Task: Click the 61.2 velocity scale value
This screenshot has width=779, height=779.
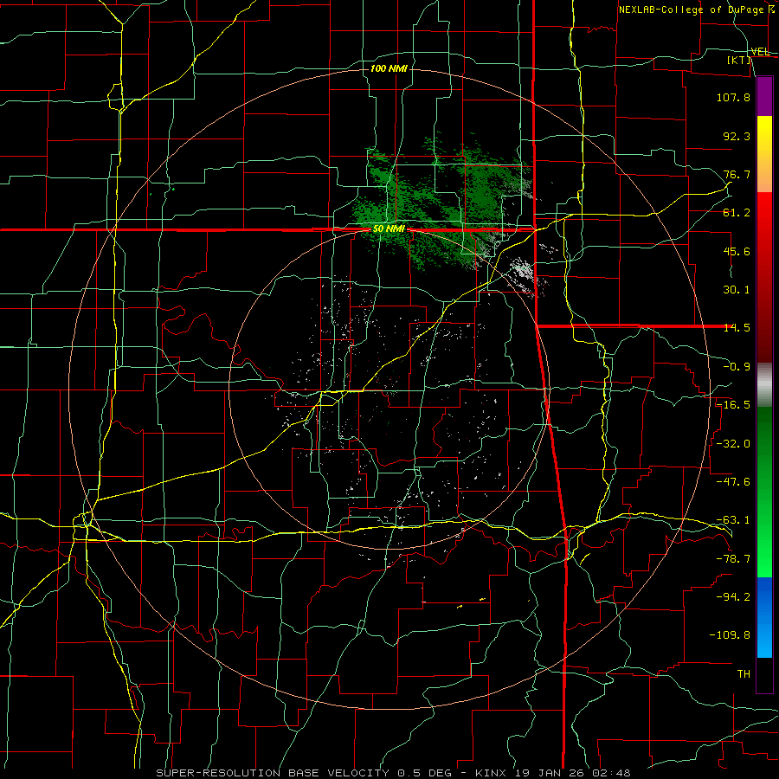Action: [737, 213]
